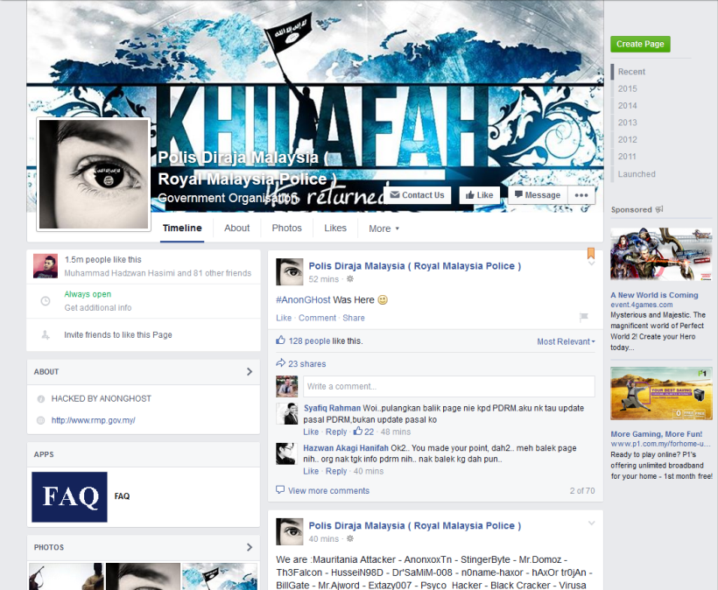Viewport: 718px width, 590px height.
Task: Open the Most Relevant comment sorting dropdown
Action: pos(566,341)
